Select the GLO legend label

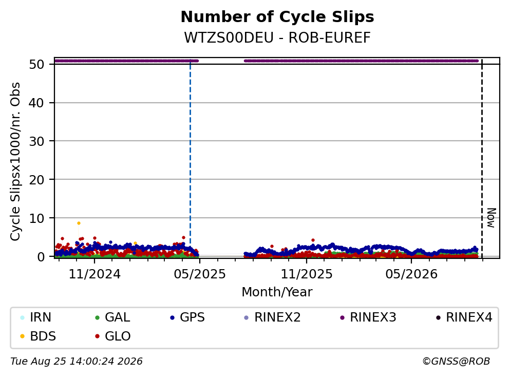[x=118, y=336]
